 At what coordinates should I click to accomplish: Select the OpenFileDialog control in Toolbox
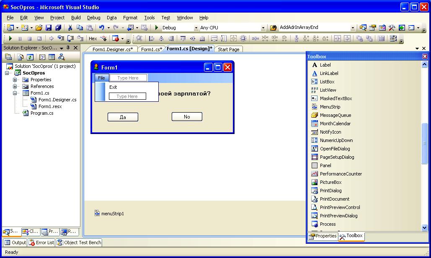click(x=335, y=149)
